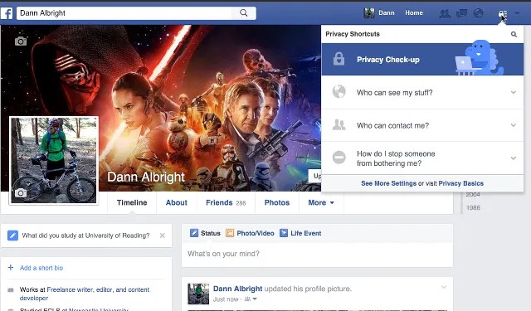Select Photo/Video option in composer

pos(250,233)
